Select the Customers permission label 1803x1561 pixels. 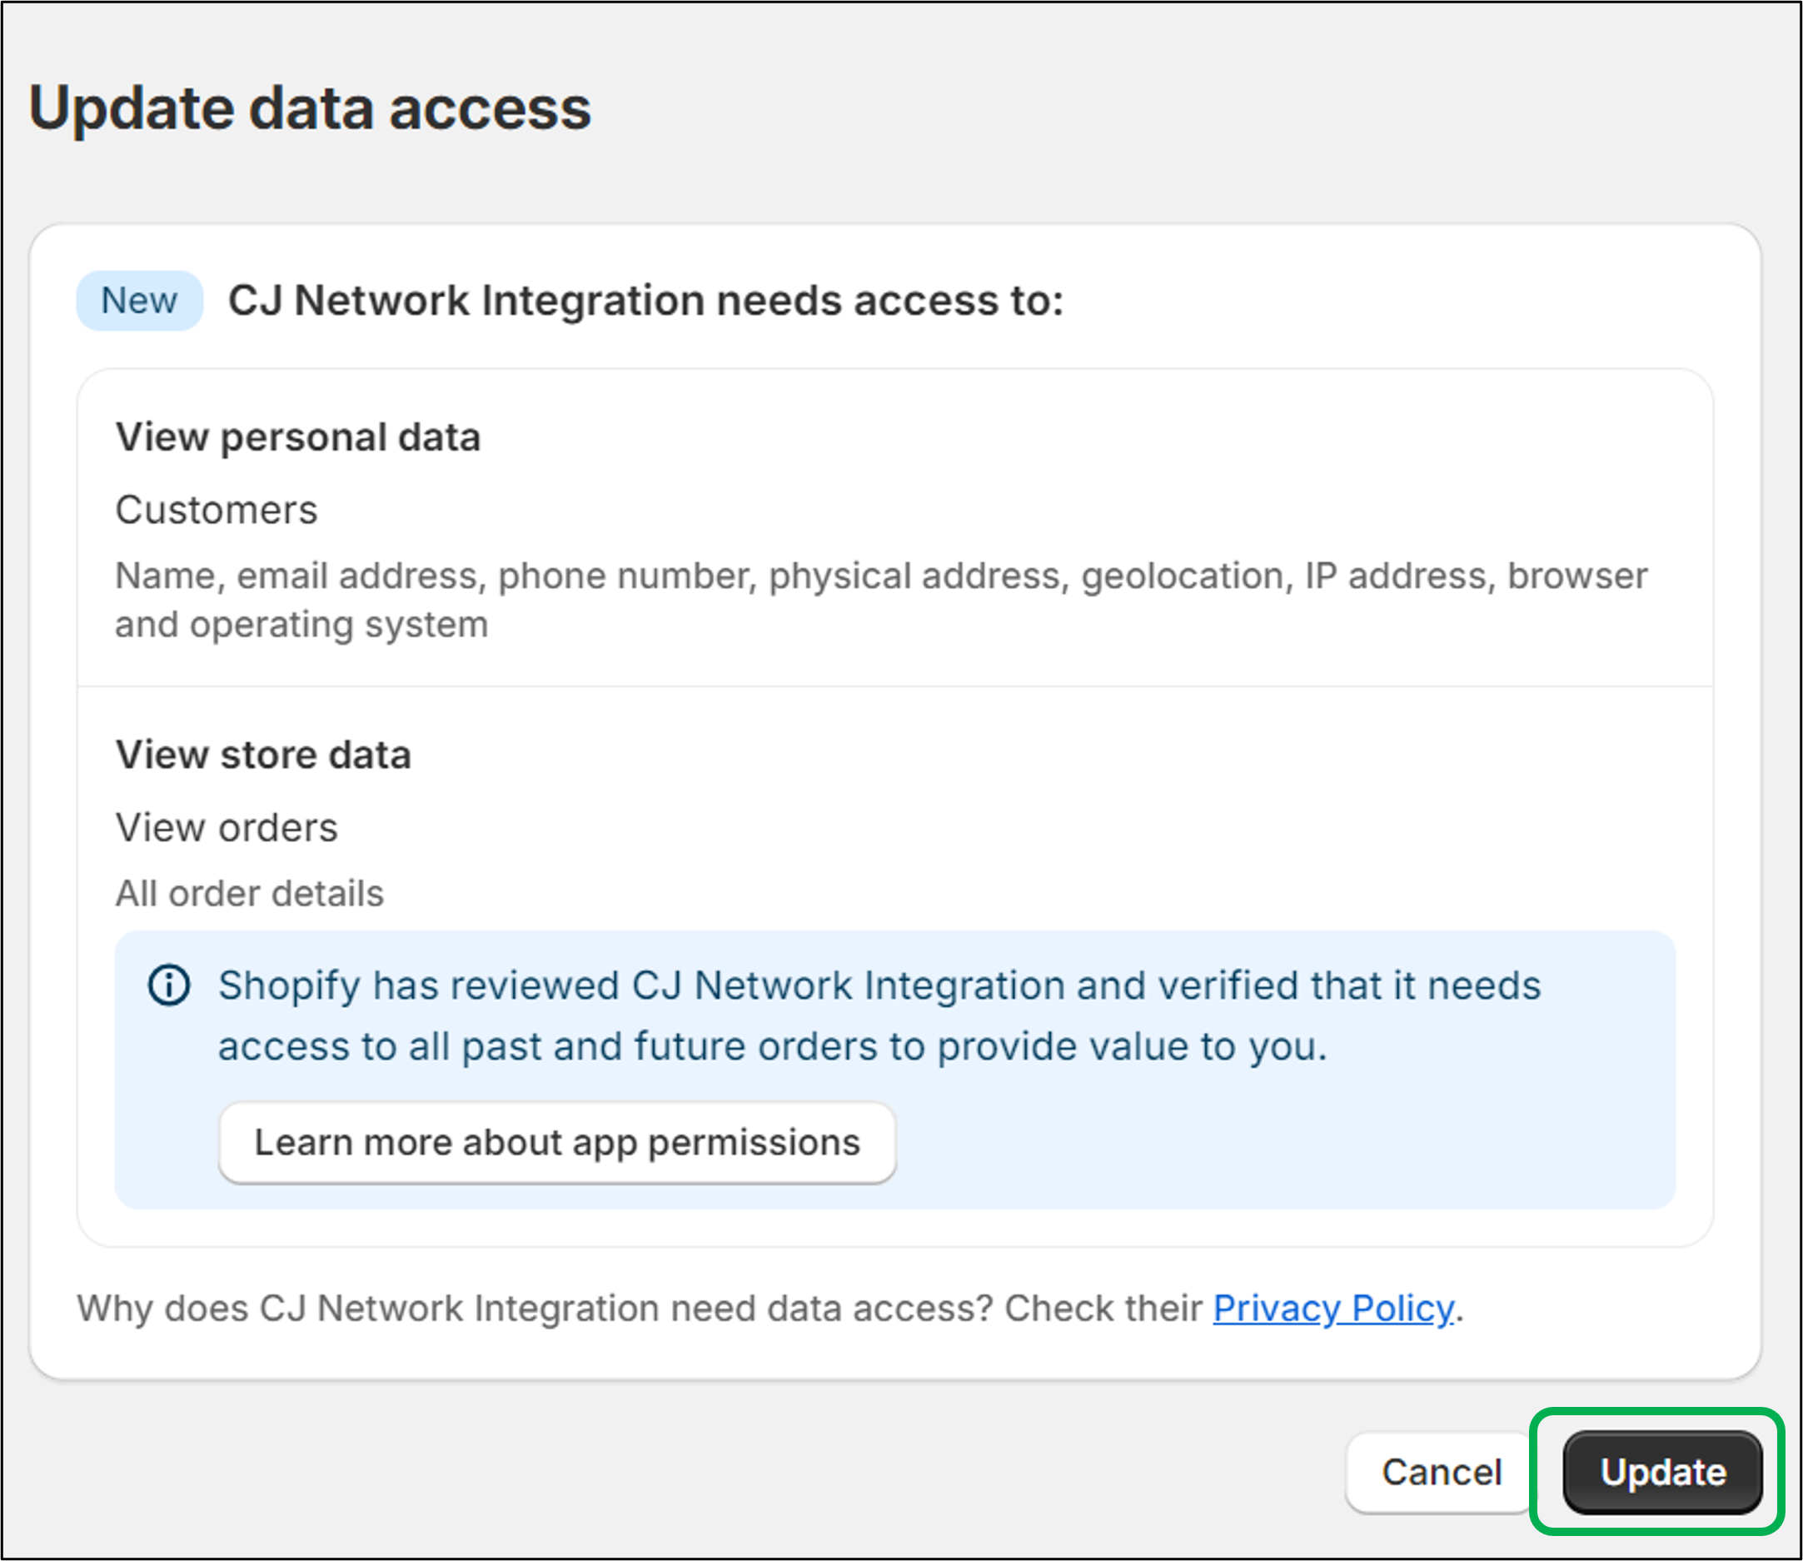click(217, 510)
